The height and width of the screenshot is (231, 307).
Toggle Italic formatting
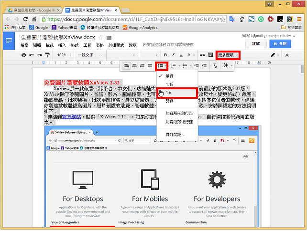click(173, 55)
